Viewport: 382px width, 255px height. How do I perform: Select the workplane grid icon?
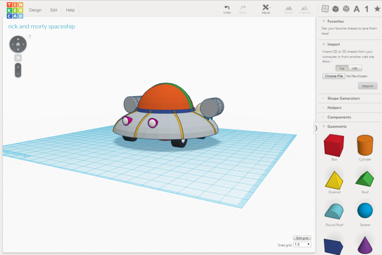pos(325,9)
